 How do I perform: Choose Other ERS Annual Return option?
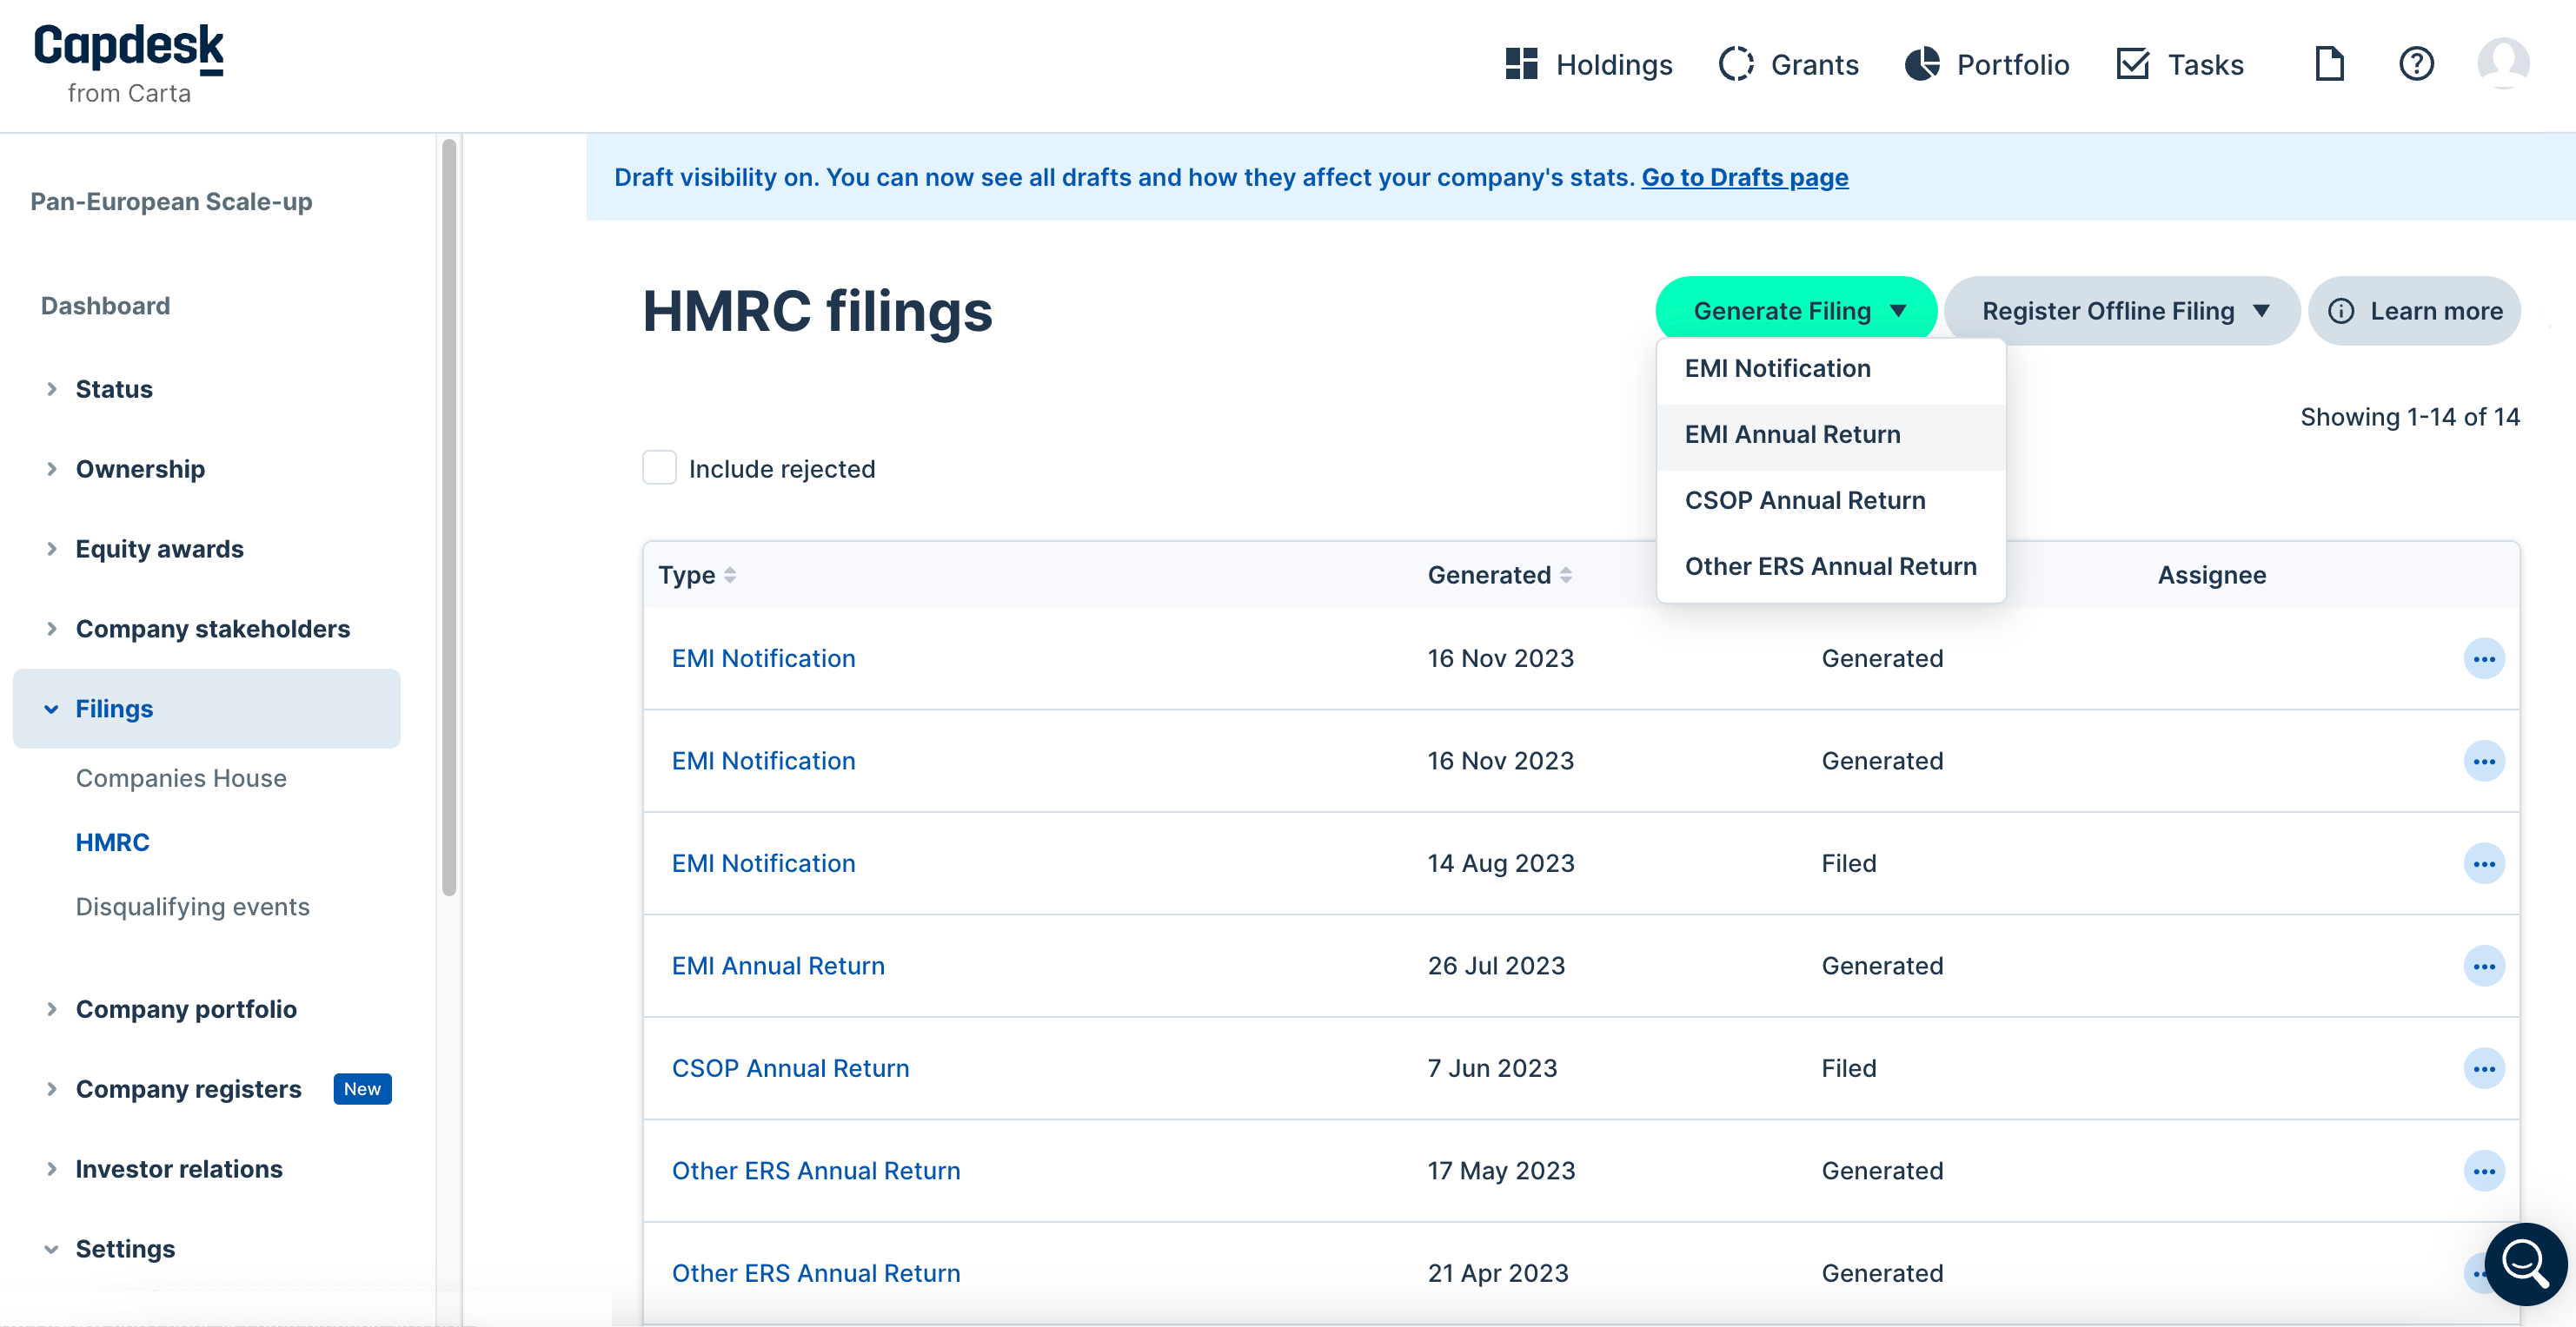pos(1830,566)
